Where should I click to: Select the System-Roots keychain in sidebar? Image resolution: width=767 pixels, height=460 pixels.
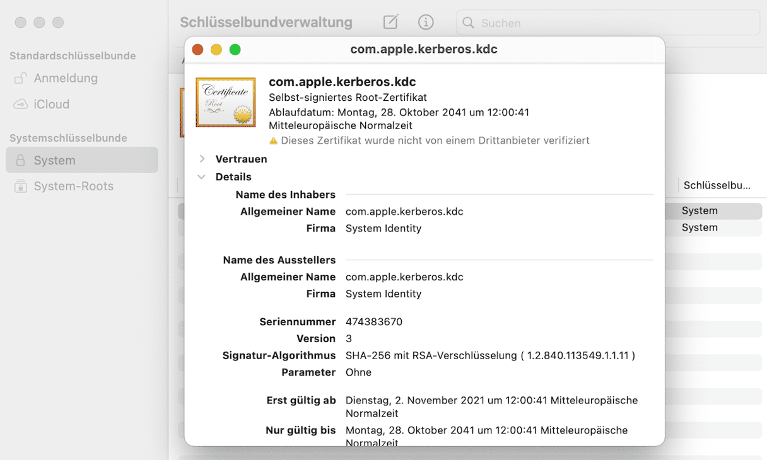(x=73, y=187)
